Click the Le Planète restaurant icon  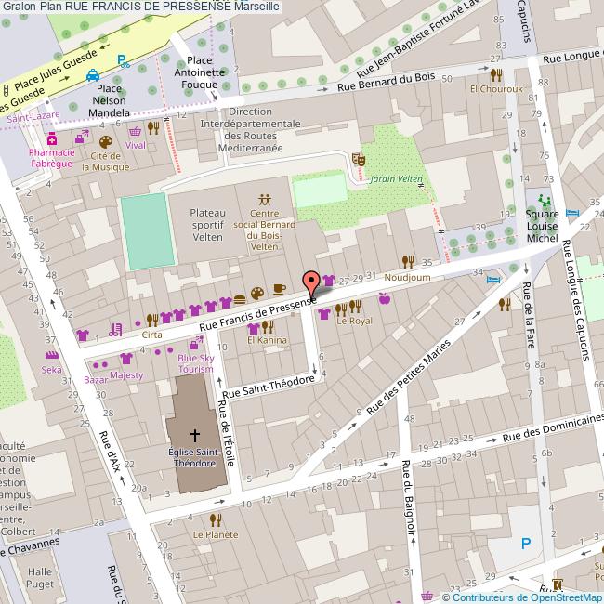(216, 519)
